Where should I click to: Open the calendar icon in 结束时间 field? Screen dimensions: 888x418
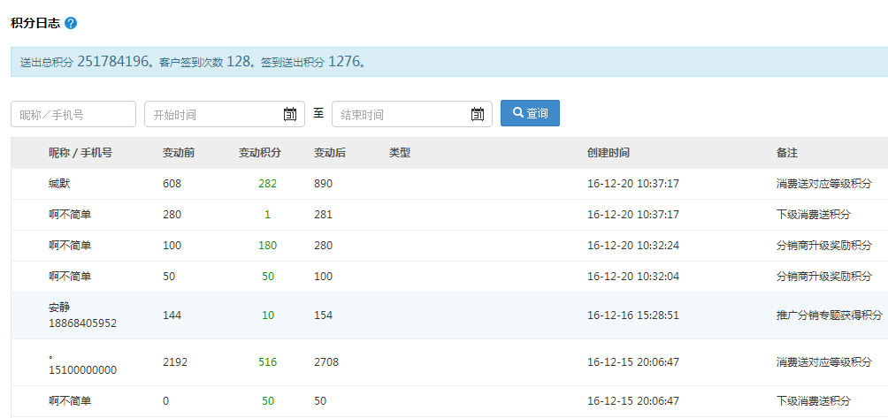coord(478,114)
